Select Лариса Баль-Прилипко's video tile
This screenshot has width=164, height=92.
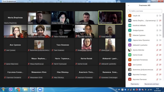click(x=39, y=31)
